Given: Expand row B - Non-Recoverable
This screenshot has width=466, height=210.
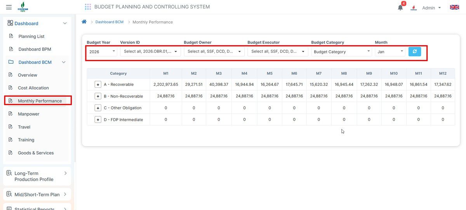Looking at the screenshot, I should click(x=98, y=96).
